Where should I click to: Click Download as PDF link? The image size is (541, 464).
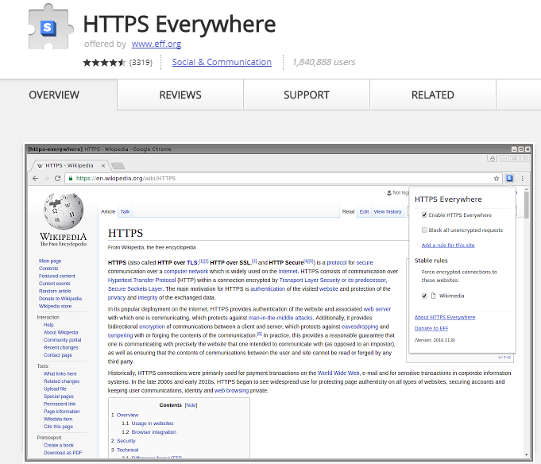point(63,453)
